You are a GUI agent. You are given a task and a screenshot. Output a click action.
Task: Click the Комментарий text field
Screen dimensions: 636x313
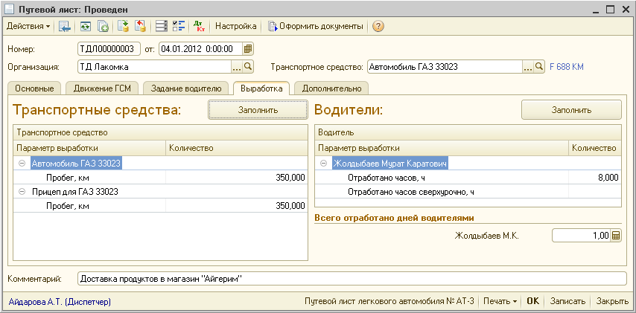click(x=352, y=279)
